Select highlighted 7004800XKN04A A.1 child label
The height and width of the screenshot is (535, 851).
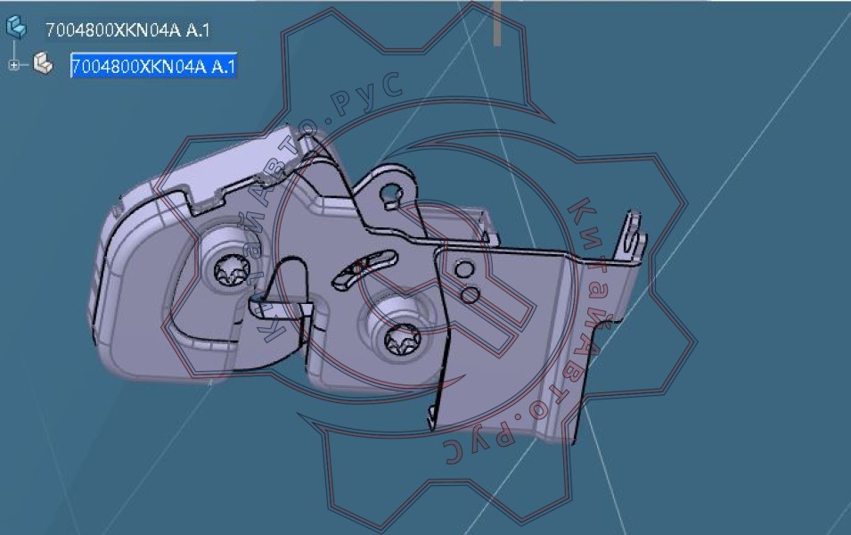click(x=153, y=66)
